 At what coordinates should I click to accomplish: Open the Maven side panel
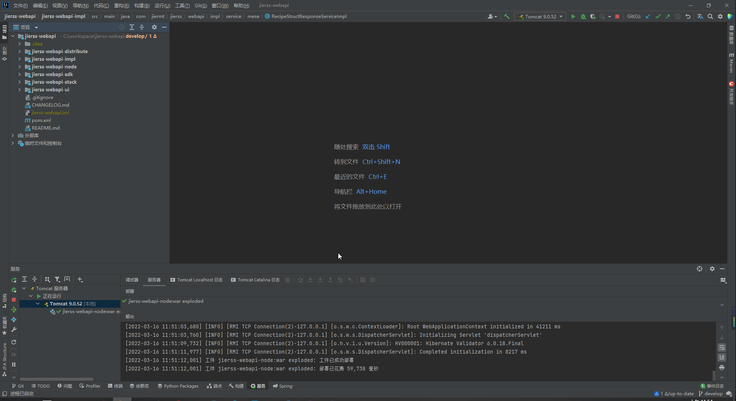(x=731, y=63)
